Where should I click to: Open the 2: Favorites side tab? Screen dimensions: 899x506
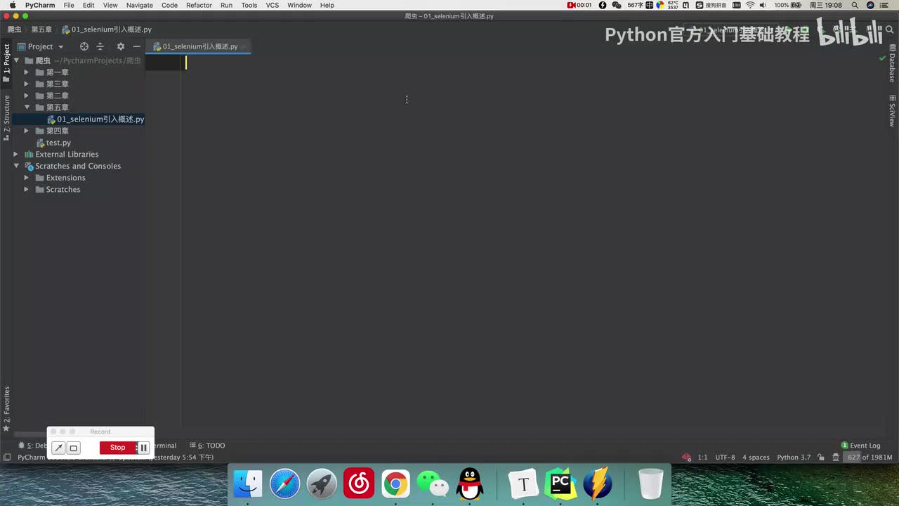pyautogui.click(x=6, y=409)
